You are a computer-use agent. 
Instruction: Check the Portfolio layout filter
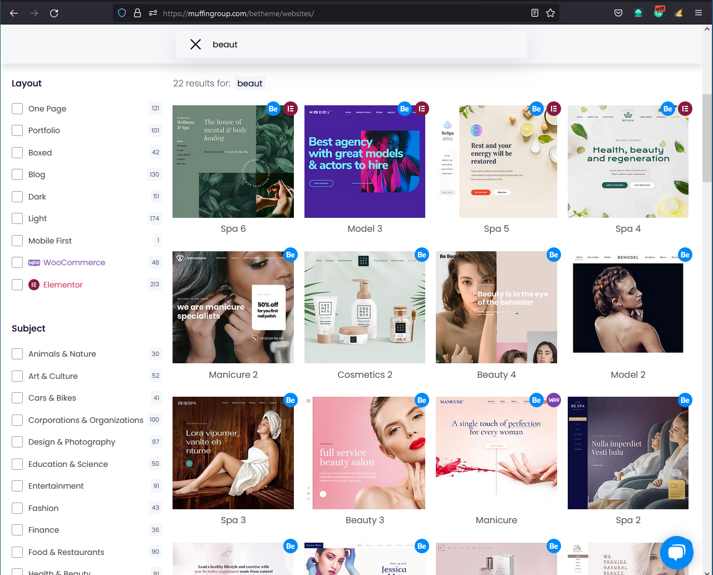pos(17,130)
